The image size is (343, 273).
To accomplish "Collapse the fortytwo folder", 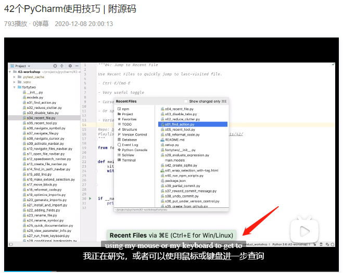I will tap(14, 87).
